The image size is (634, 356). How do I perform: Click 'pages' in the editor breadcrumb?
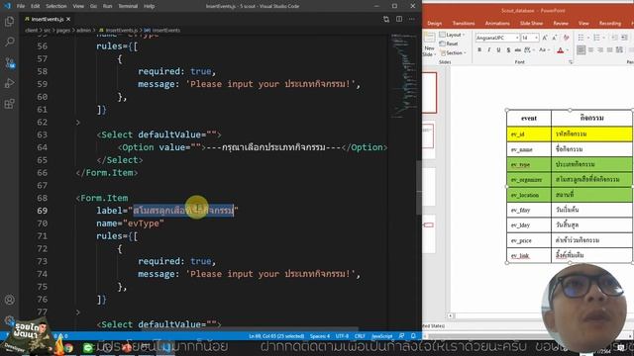(63, 31)
